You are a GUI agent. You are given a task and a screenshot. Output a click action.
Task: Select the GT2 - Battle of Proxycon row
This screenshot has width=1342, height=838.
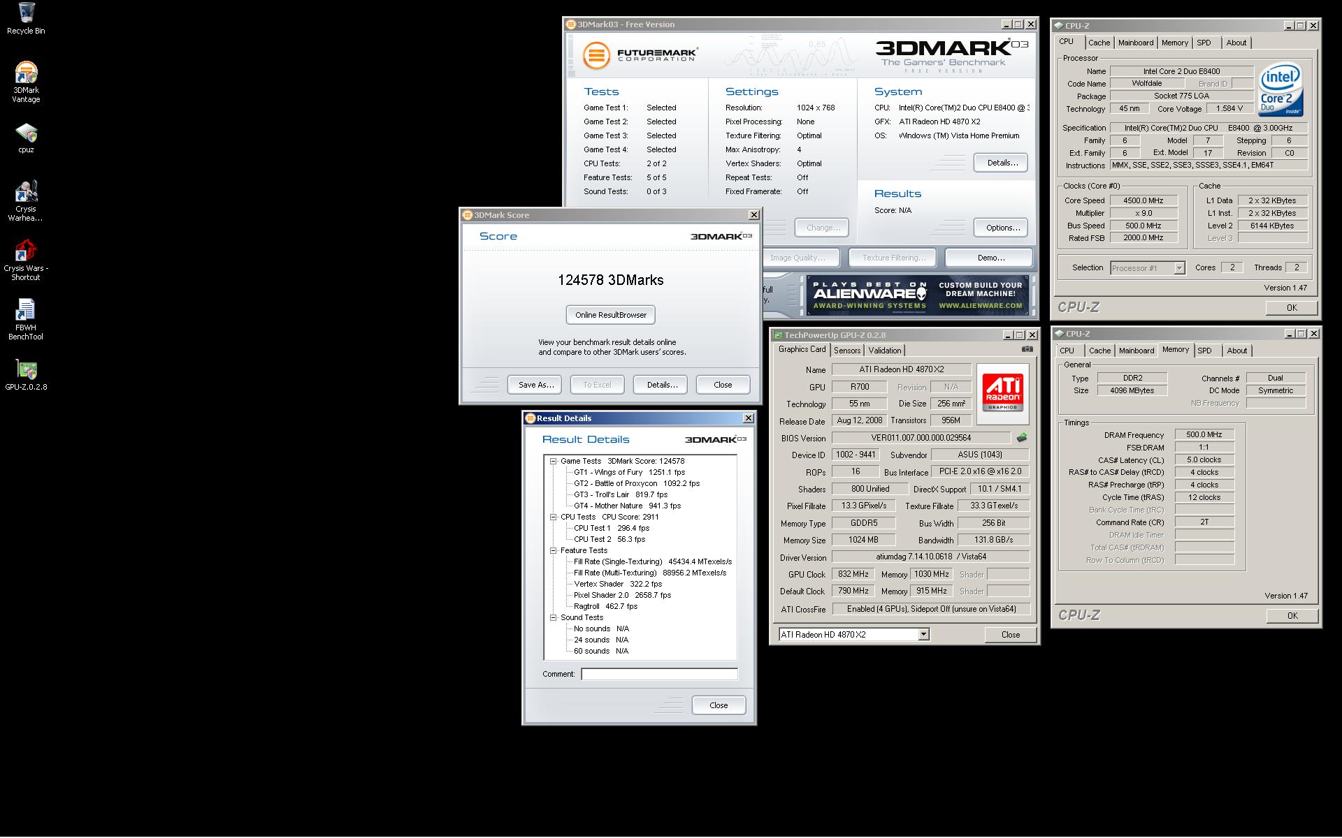coord(637,483)
